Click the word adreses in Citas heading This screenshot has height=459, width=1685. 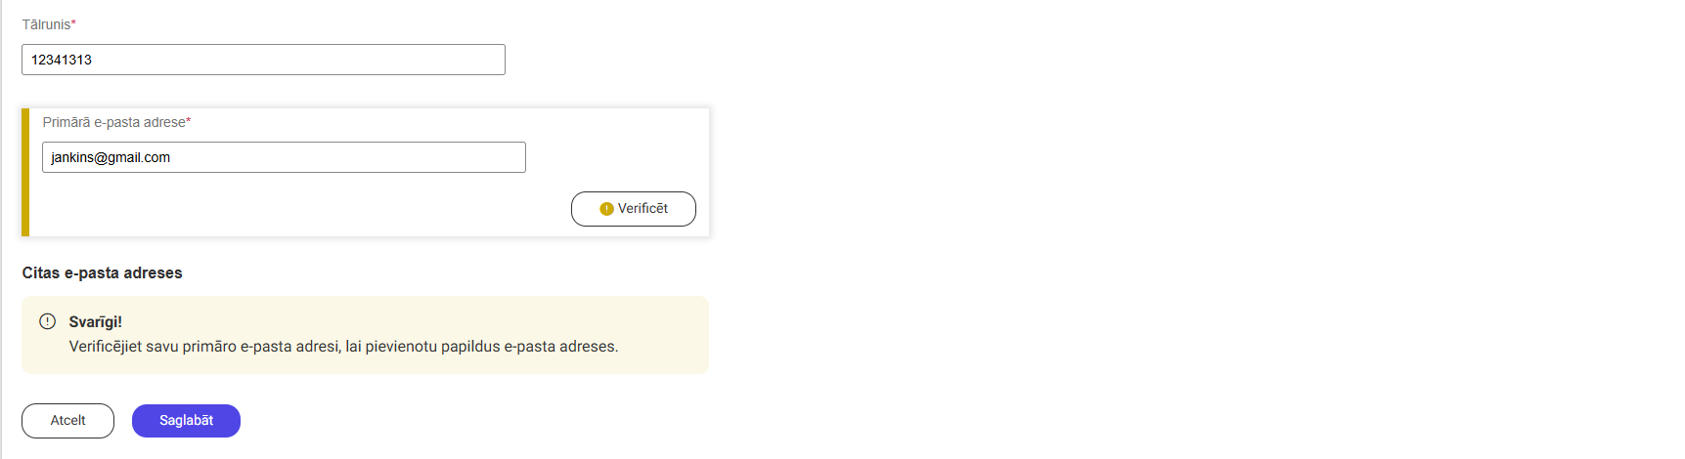click(x=153, y=273)
